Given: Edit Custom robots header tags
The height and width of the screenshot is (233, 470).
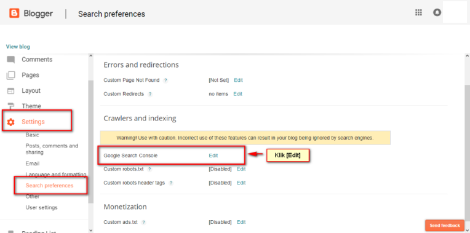Looking at the screenshot, I should (241, 183).
